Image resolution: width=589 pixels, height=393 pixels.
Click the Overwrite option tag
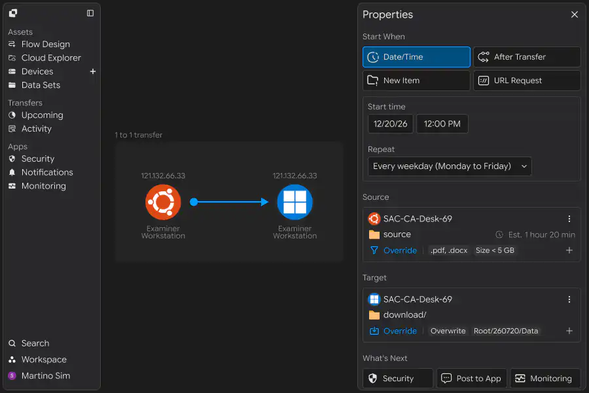pos(448,331)
